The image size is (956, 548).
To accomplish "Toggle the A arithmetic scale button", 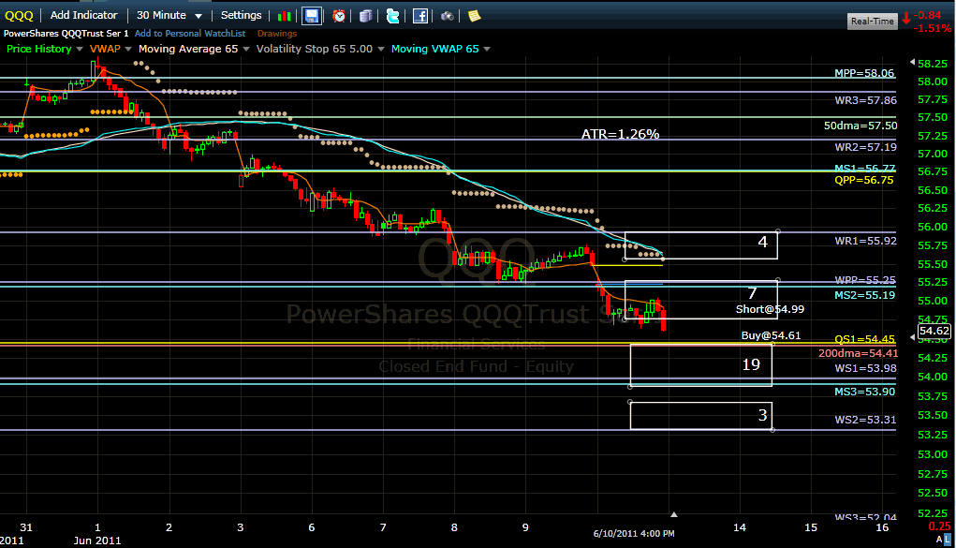I will (x=939, y=540).
